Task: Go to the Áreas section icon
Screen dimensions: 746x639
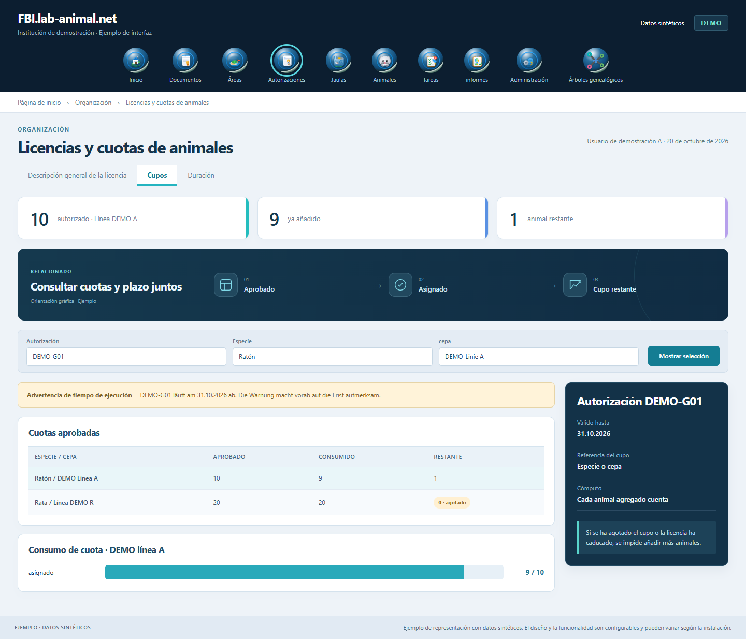Action: coord(235,61)
